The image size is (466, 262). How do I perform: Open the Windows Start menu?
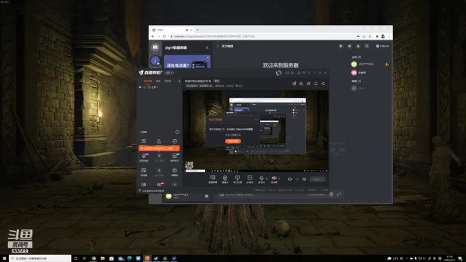4,259
